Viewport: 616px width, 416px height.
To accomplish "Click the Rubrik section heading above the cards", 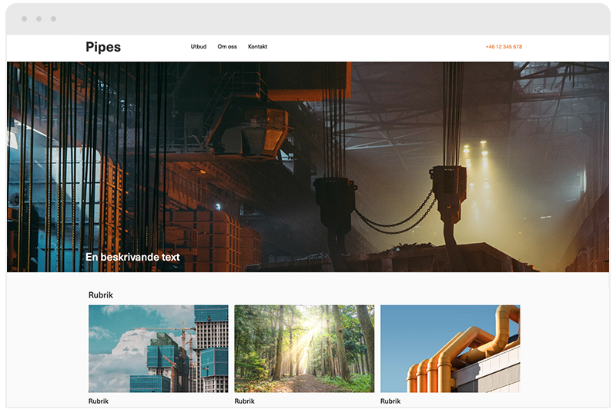I will tap(101, 295).
